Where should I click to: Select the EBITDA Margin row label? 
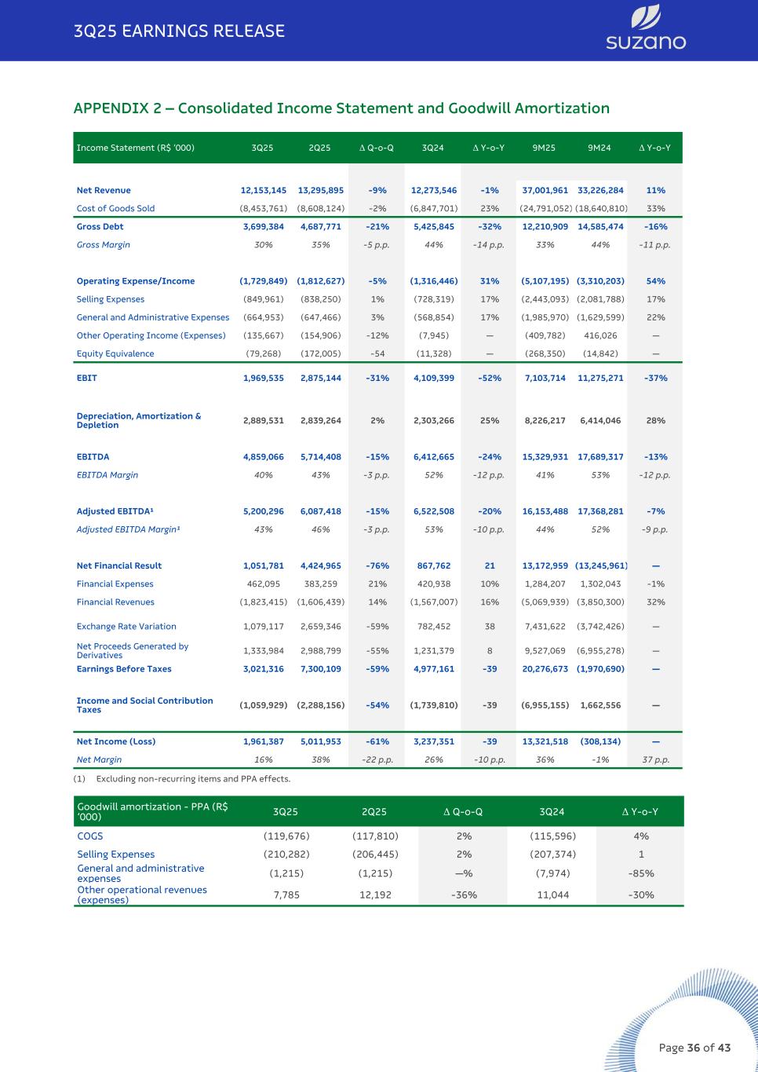point(107,475)
